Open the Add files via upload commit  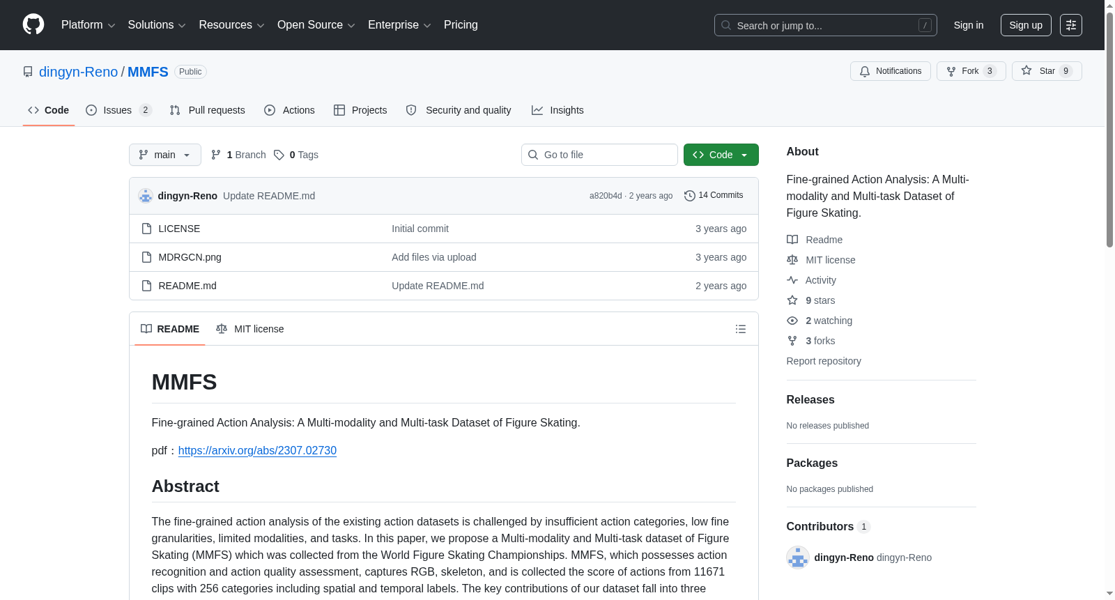tap(434, 257)
